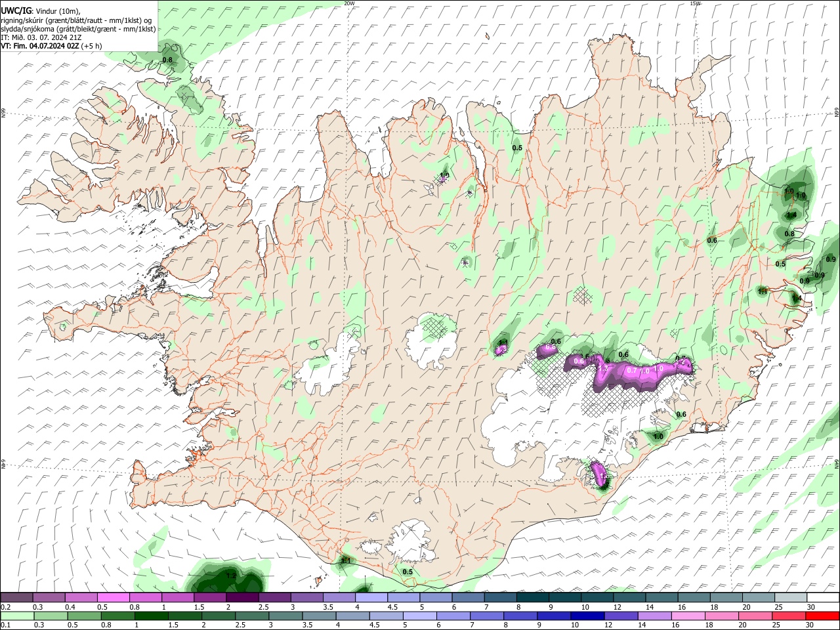This screenshot has height=630, width=840.
Task: Select the dark green 1 mm rain swatch
Action: pos(151,616)
